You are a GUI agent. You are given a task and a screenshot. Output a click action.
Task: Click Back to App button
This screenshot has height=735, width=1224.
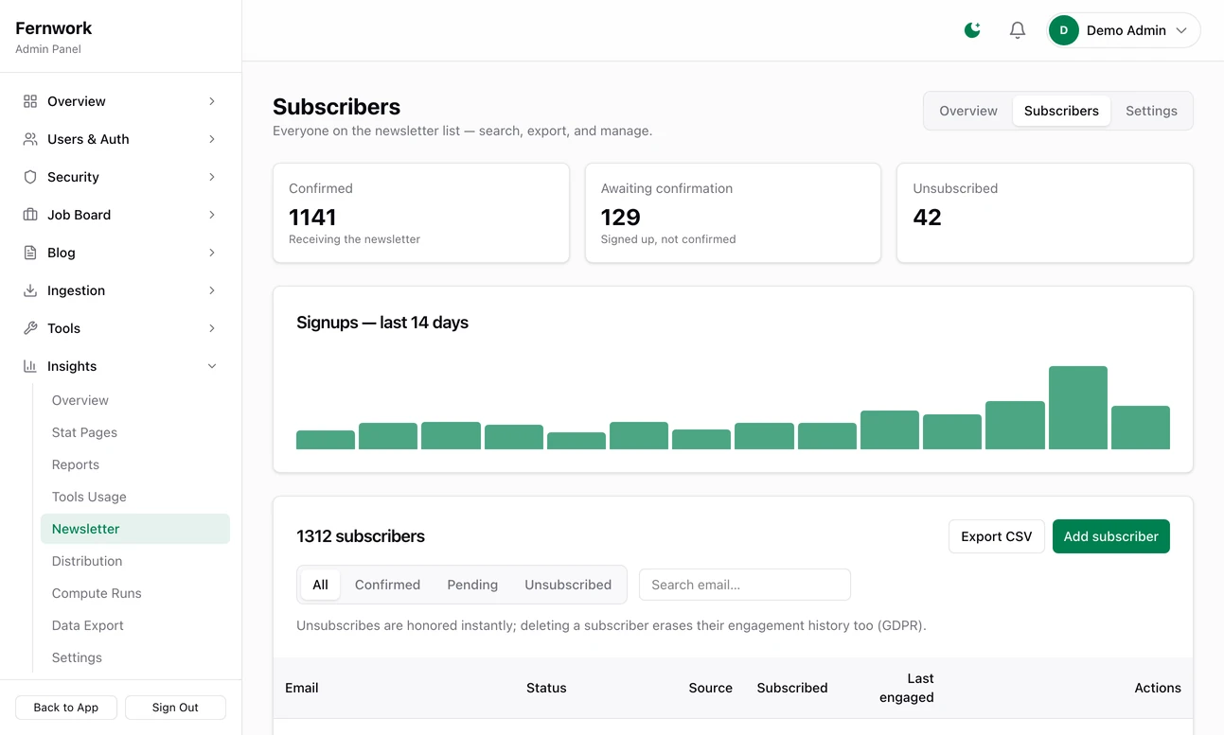coord(66,708)
